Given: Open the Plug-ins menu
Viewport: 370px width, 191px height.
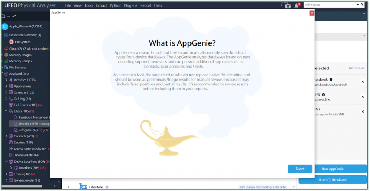Looking at the screenshot, I should 131,5.
